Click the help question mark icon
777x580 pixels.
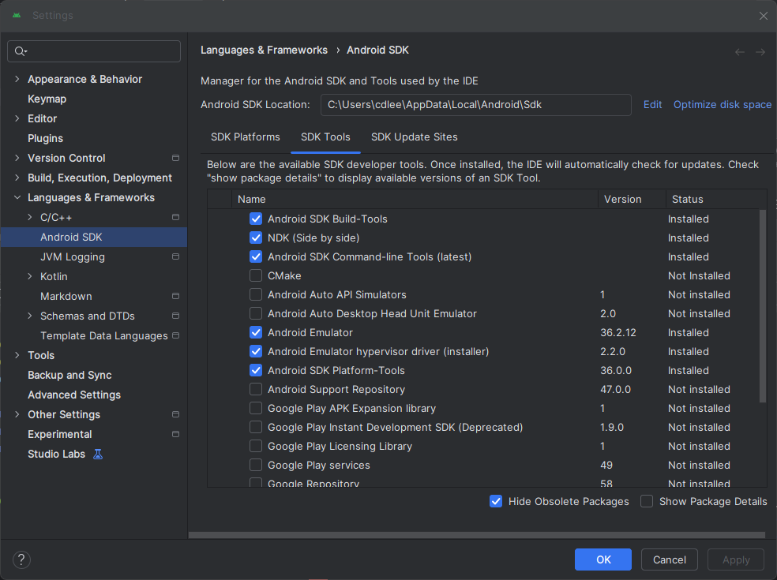click(x=21, y=559)
